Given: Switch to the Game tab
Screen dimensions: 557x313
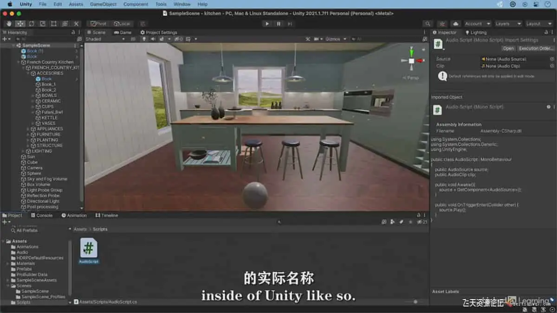Looking at the screenshot, I should coord(123,32).
